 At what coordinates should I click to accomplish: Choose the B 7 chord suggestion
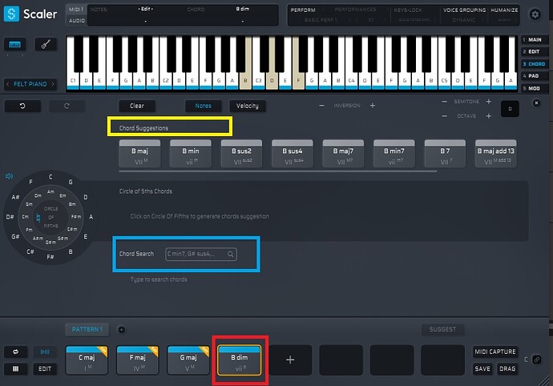pos(445,154)
